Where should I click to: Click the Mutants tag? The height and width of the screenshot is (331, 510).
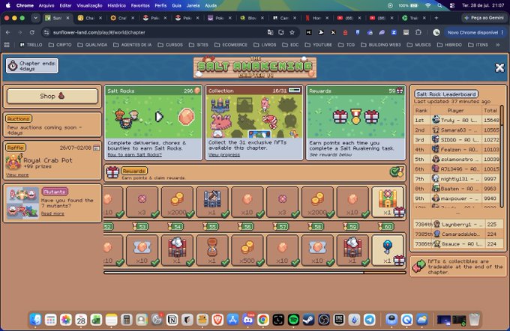(54, 192)
